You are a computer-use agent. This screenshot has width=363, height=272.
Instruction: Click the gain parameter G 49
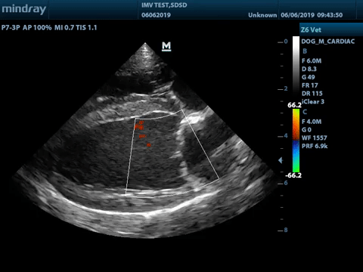point(309,77)
